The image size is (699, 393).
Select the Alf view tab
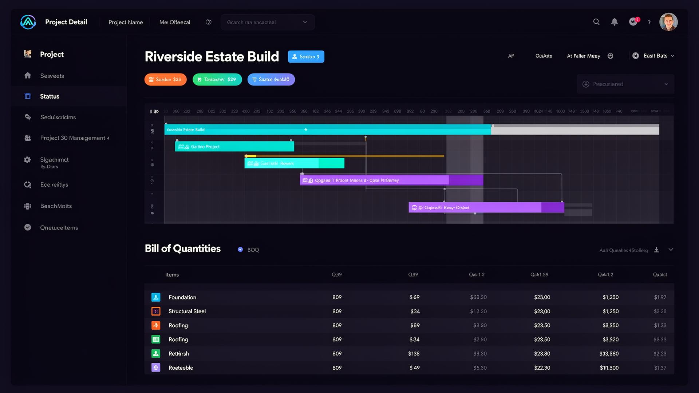point(511,56)
